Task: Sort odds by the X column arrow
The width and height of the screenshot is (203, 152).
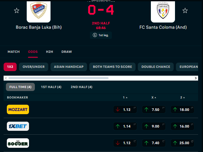Action: coord(155,98)
